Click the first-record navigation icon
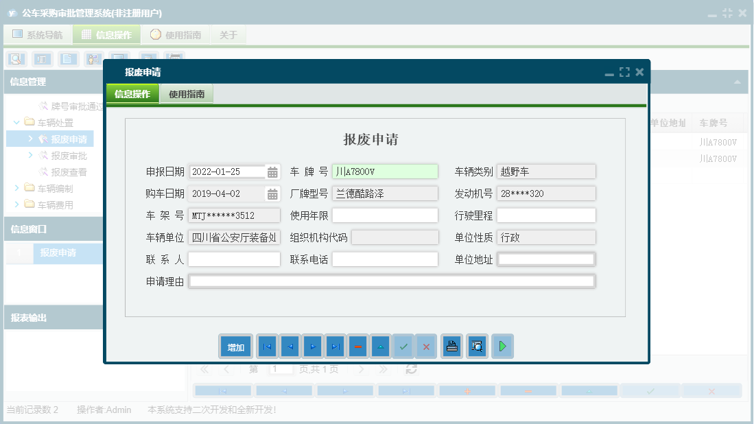 tap(267, 346)
